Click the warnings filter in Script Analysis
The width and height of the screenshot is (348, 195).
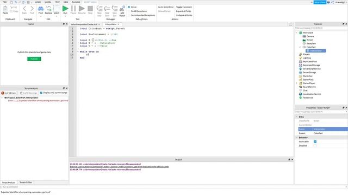[x=28, y=93]
